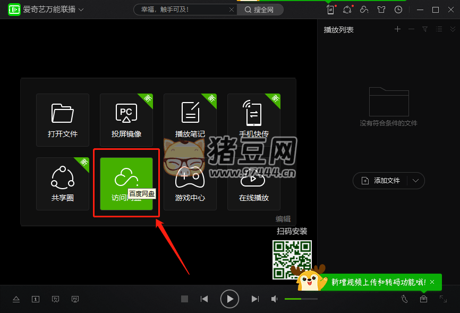Expand the 爱奇艺万能联播 main menu arrow
Viewport: 460px width, 313px height.
pyautogui.click(x=81, y=10)
